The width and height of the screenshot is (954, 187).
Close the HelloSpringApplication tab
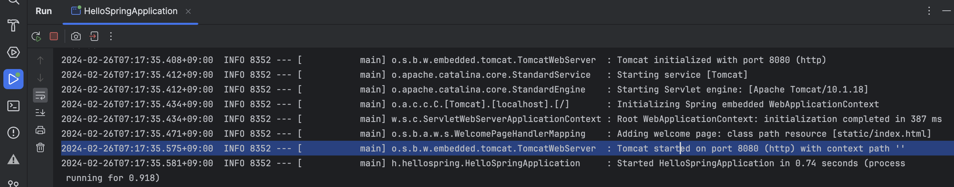[188, 11]
